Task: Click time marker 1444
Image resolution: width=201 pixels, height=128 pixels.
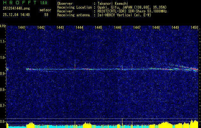Action: click(x=79, y=28)
